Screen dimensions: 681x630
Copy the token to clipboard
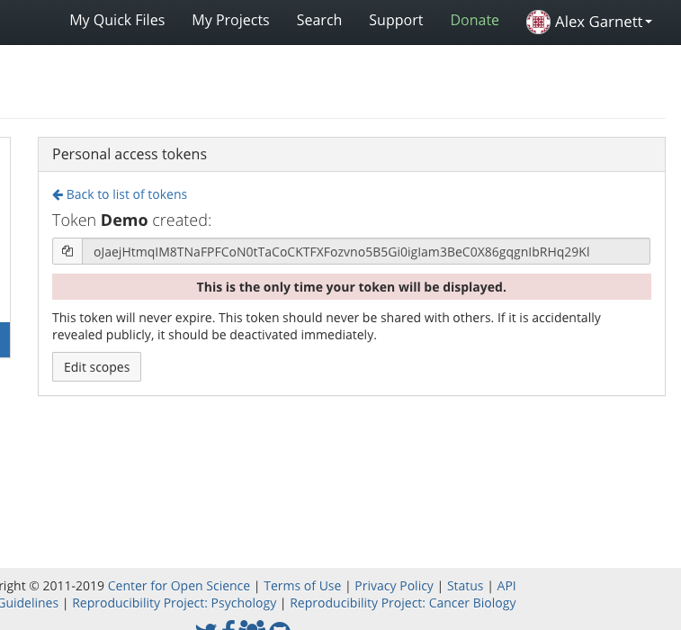[67, 251]
